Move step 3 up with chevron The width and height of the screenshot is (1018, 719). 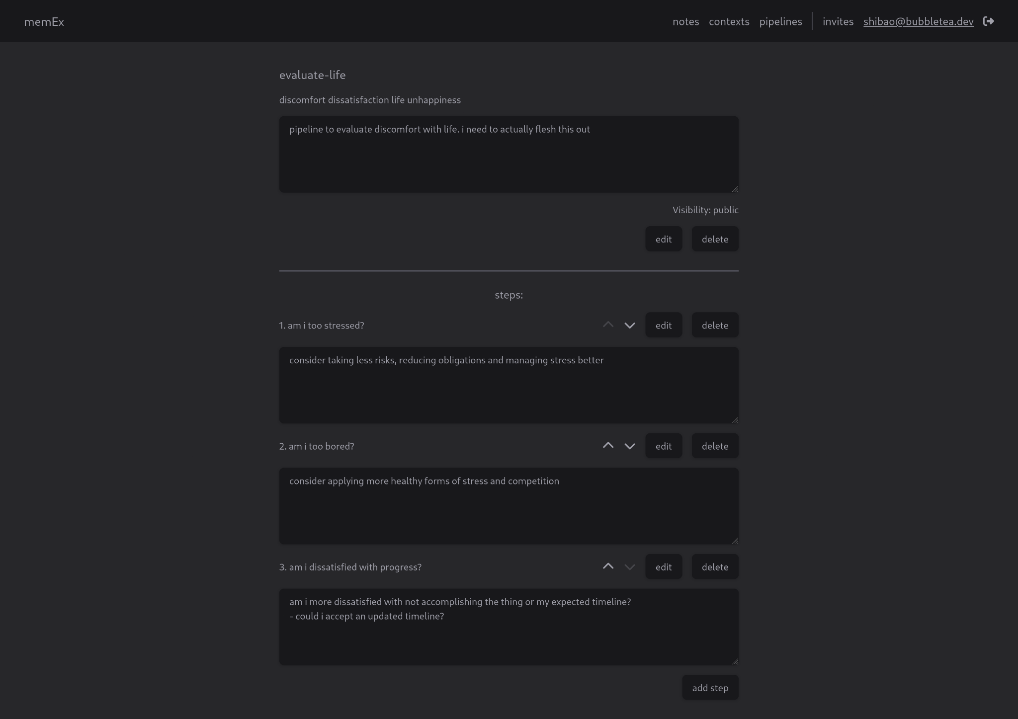[608, 566]
